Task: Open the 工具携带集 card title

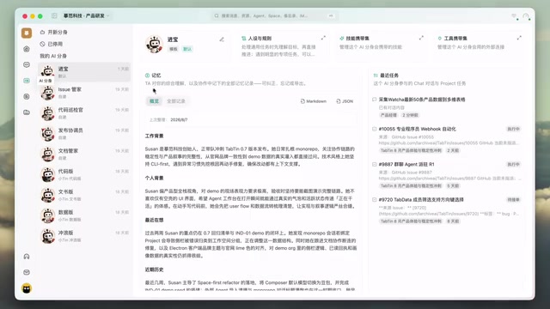Action: click(x=455, y=38)
